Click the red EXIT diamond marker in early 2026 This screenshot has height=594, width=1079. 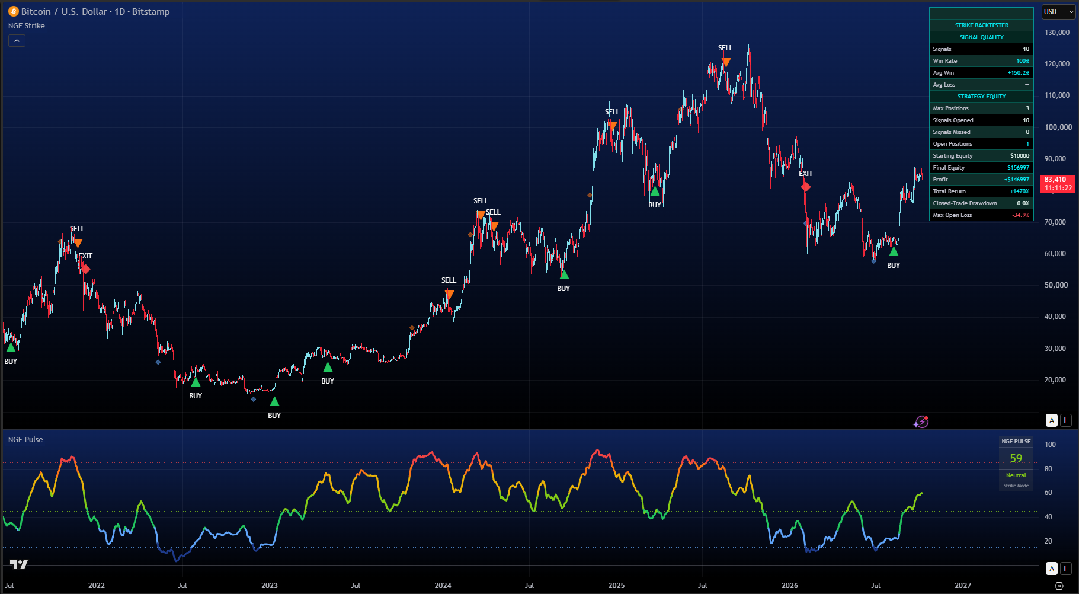[x=806, y=187]
